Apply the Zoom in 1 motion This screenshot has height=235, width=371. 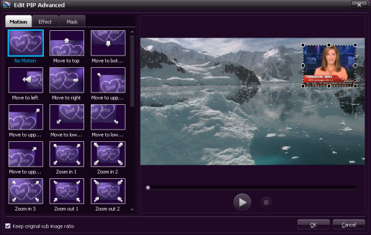(67, 154)
